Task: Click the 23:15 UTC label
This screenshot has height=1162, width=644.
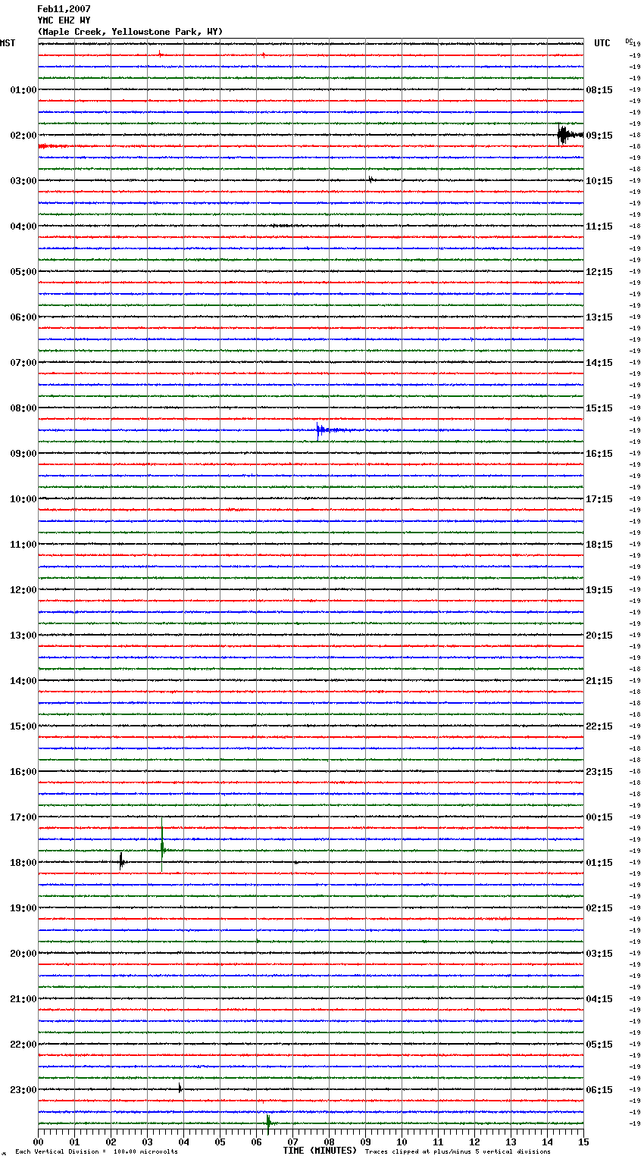Action: (x=599, y=772)
